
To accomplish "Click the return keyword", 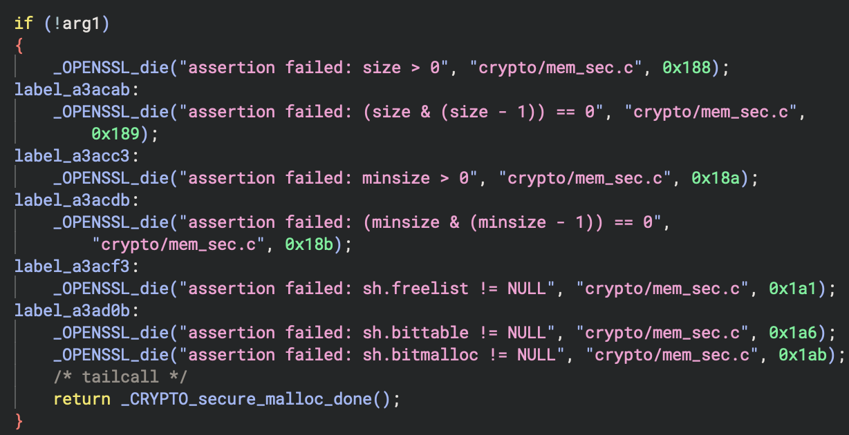I will click(82, 399).
